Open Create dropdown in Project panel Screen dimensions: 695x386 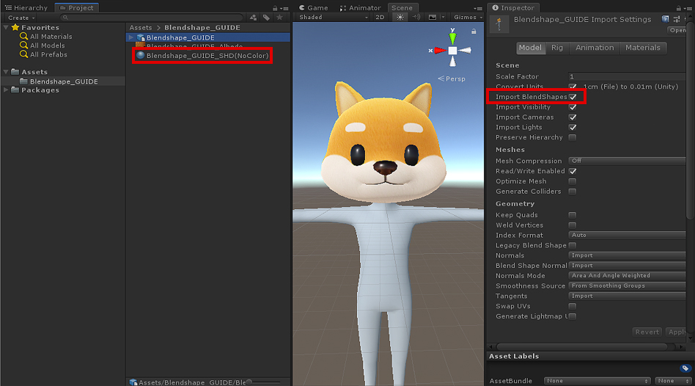tap(21, 18)
